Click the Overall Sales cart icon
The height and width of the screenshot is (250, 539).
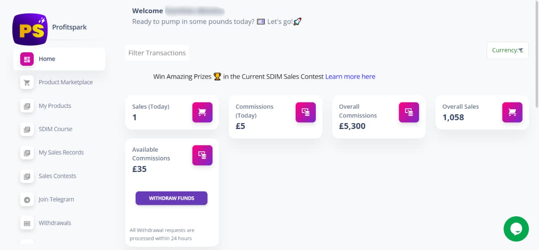click(512, 112)
